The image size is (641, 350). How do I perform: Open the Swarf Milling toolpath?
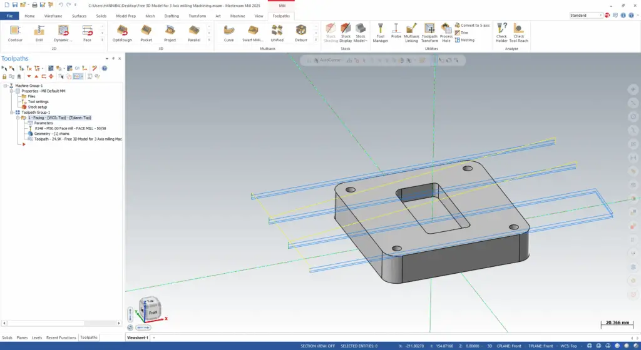pos(253,34)
